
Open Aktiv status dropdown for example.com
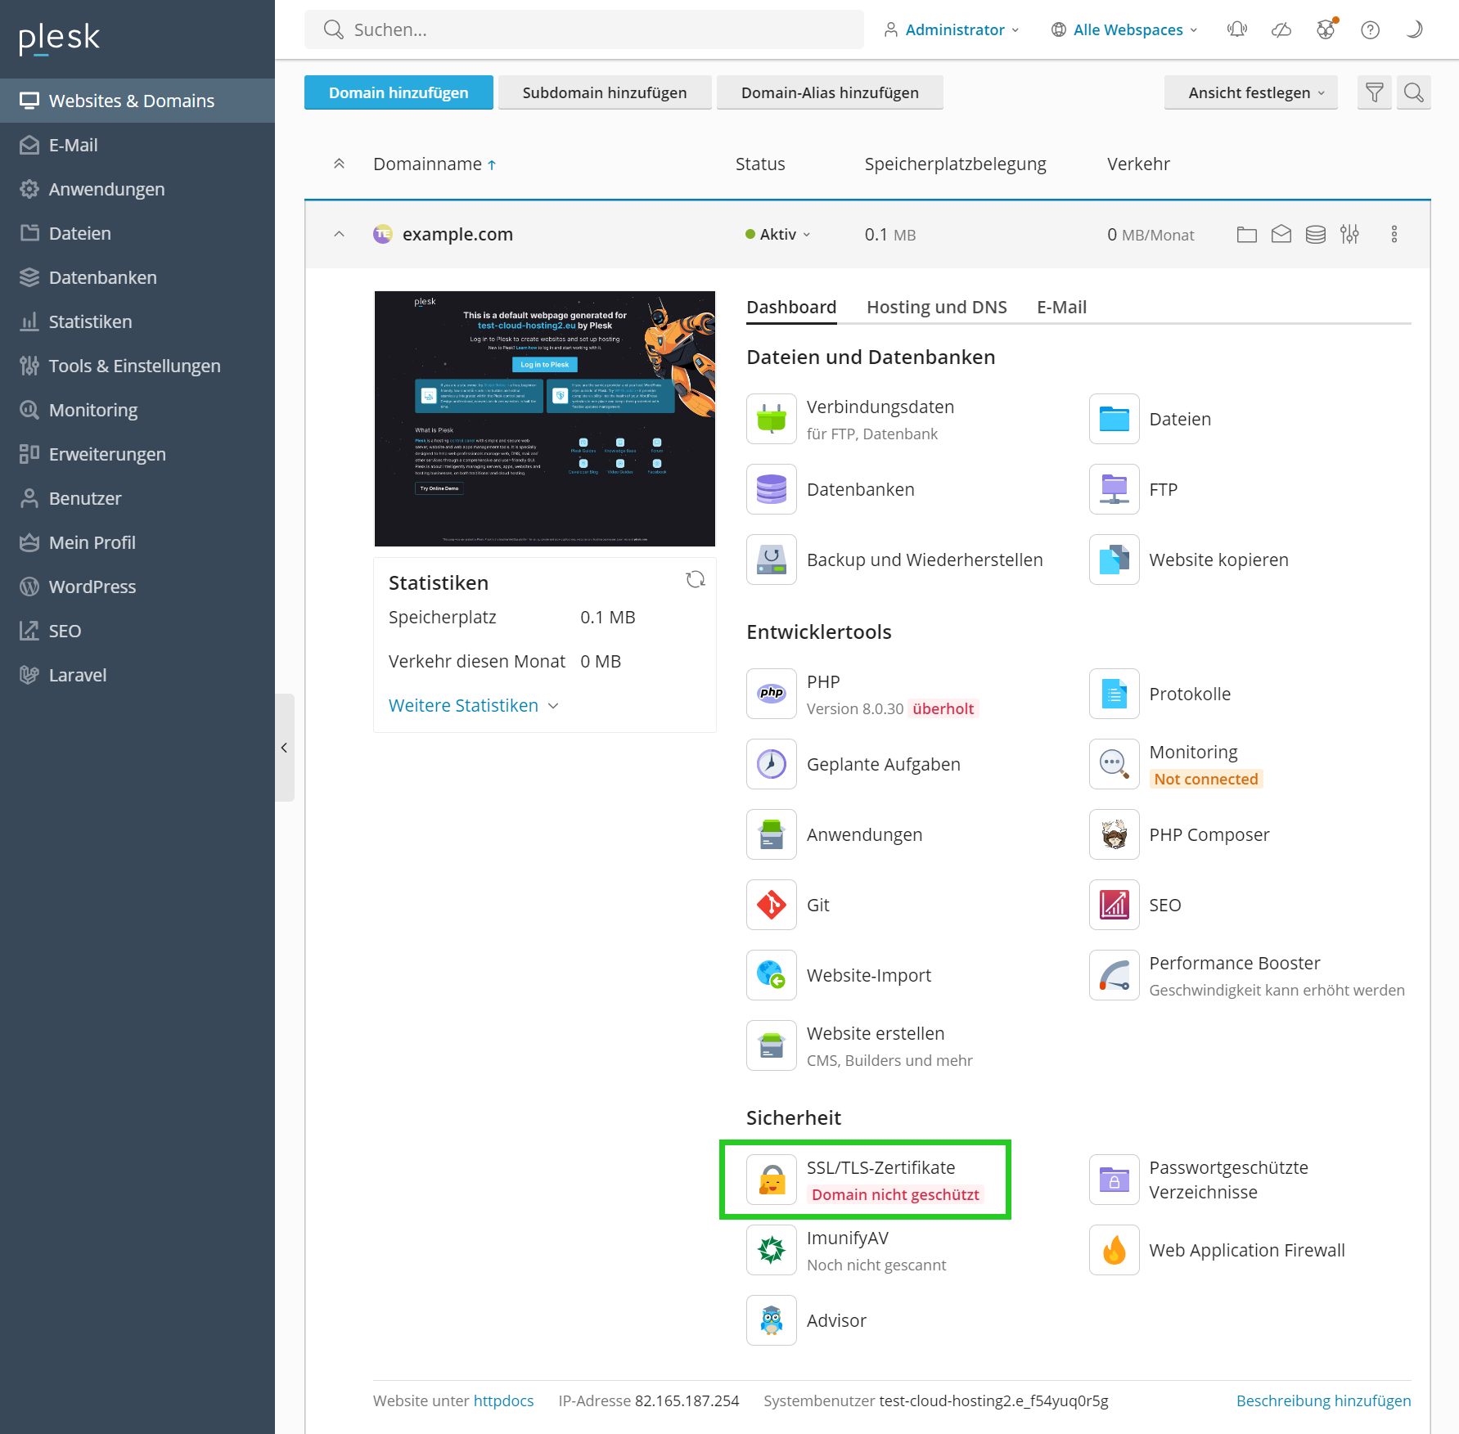click(778, 235)
